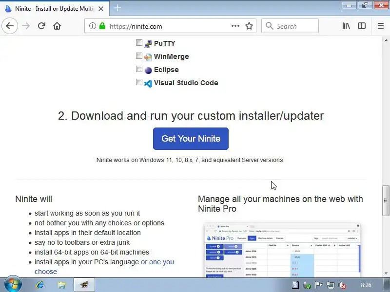Viewport: 390px width, 292px height.
Task: Show site information icon in address bar
Action: point(93,26)
